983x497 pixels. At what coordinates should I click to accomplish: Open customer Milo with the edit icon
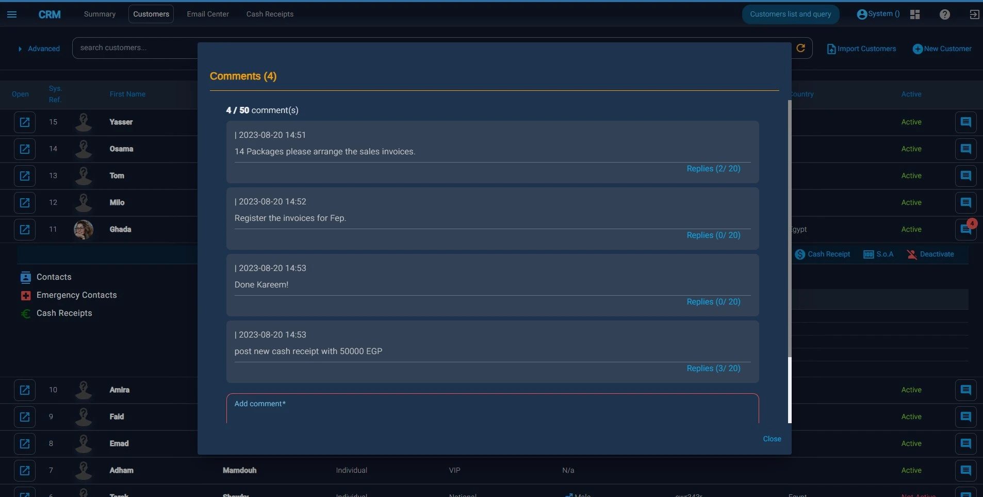(x=25, y=203)
